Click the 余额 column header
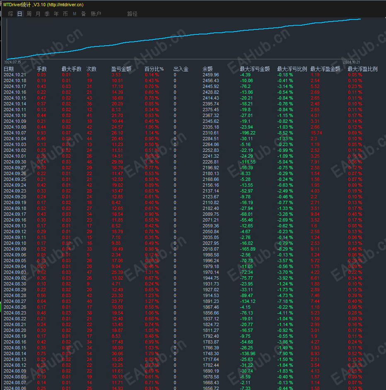386x390 pixels. (x=208, y=69)
